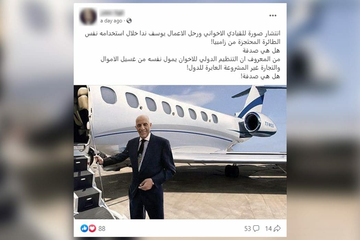This screenshot has width=360, height=240.
Task: Click the airplane tail fin in the photo
Action: pyautogui.click(x=253, y=101)
